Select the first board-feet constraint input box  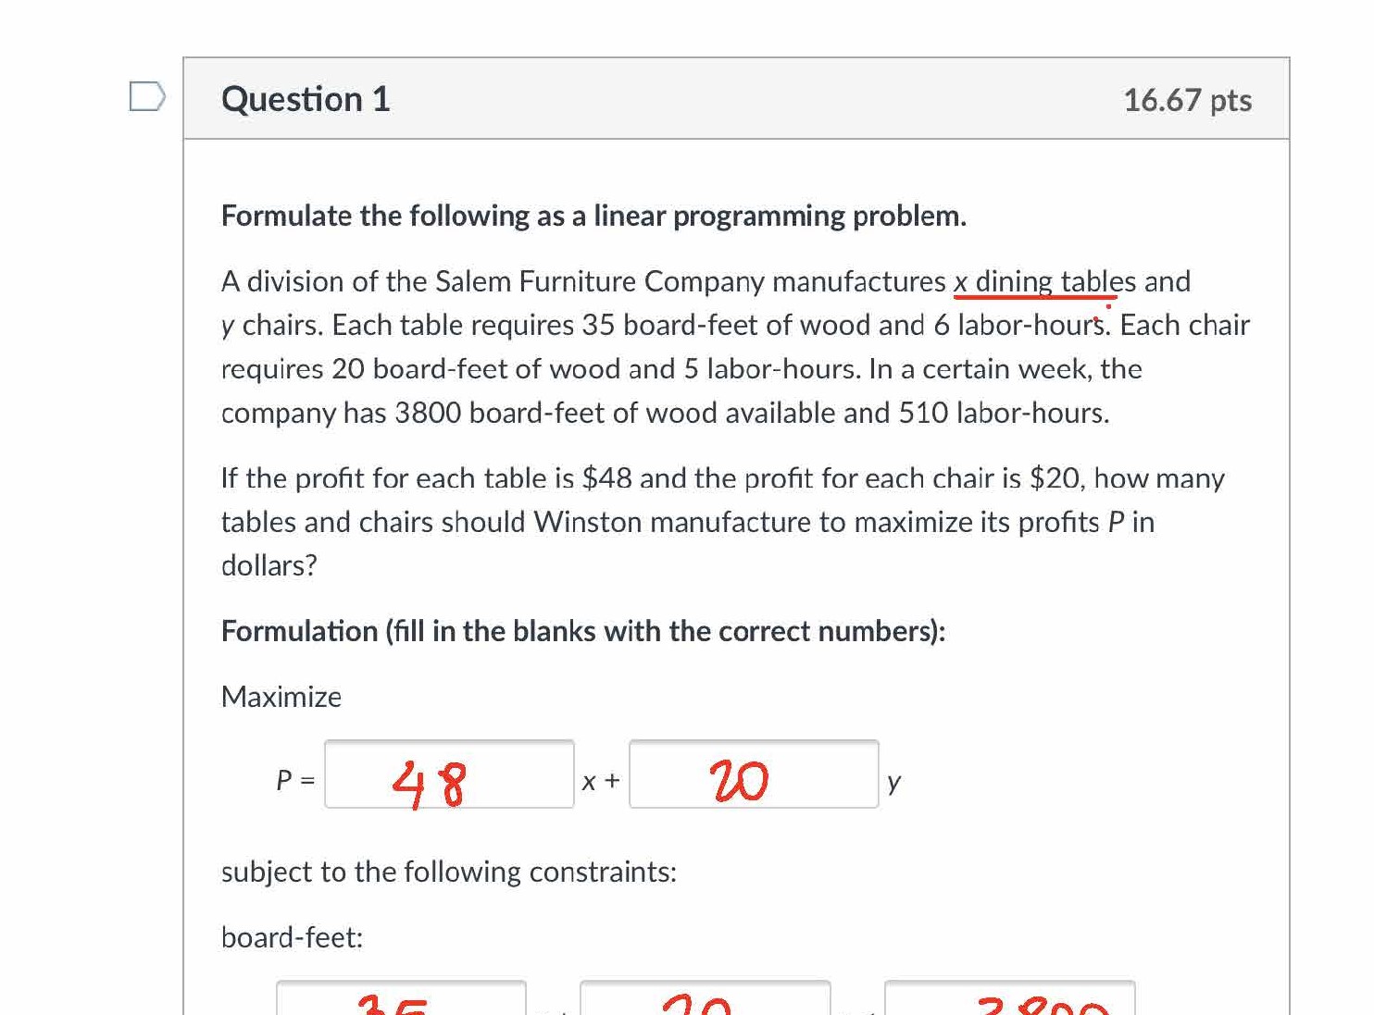tap(401, 999)
